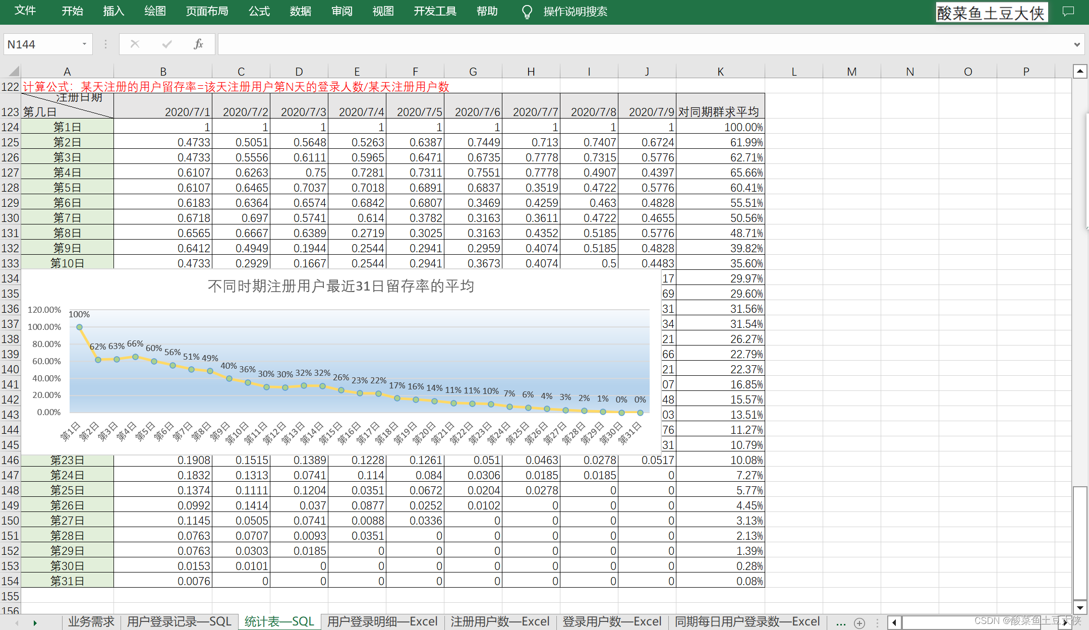Select cell with value 0.0076
1089x630 pixels.
pyautogui.click(x=163, y=581)
